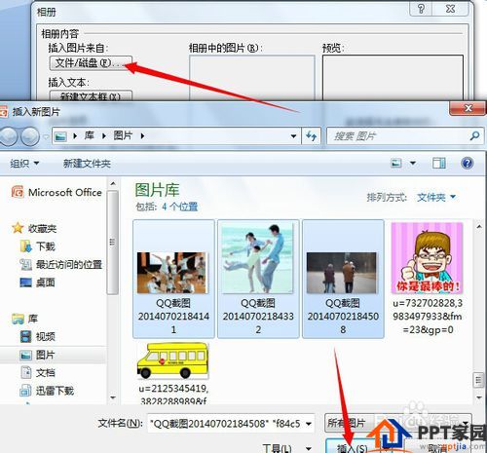This screenshot has width=487, height=453.
Task: Open Arrange by Folder (文件夹) dropdown
Action: pyautogui.click(x=436, y=197)
